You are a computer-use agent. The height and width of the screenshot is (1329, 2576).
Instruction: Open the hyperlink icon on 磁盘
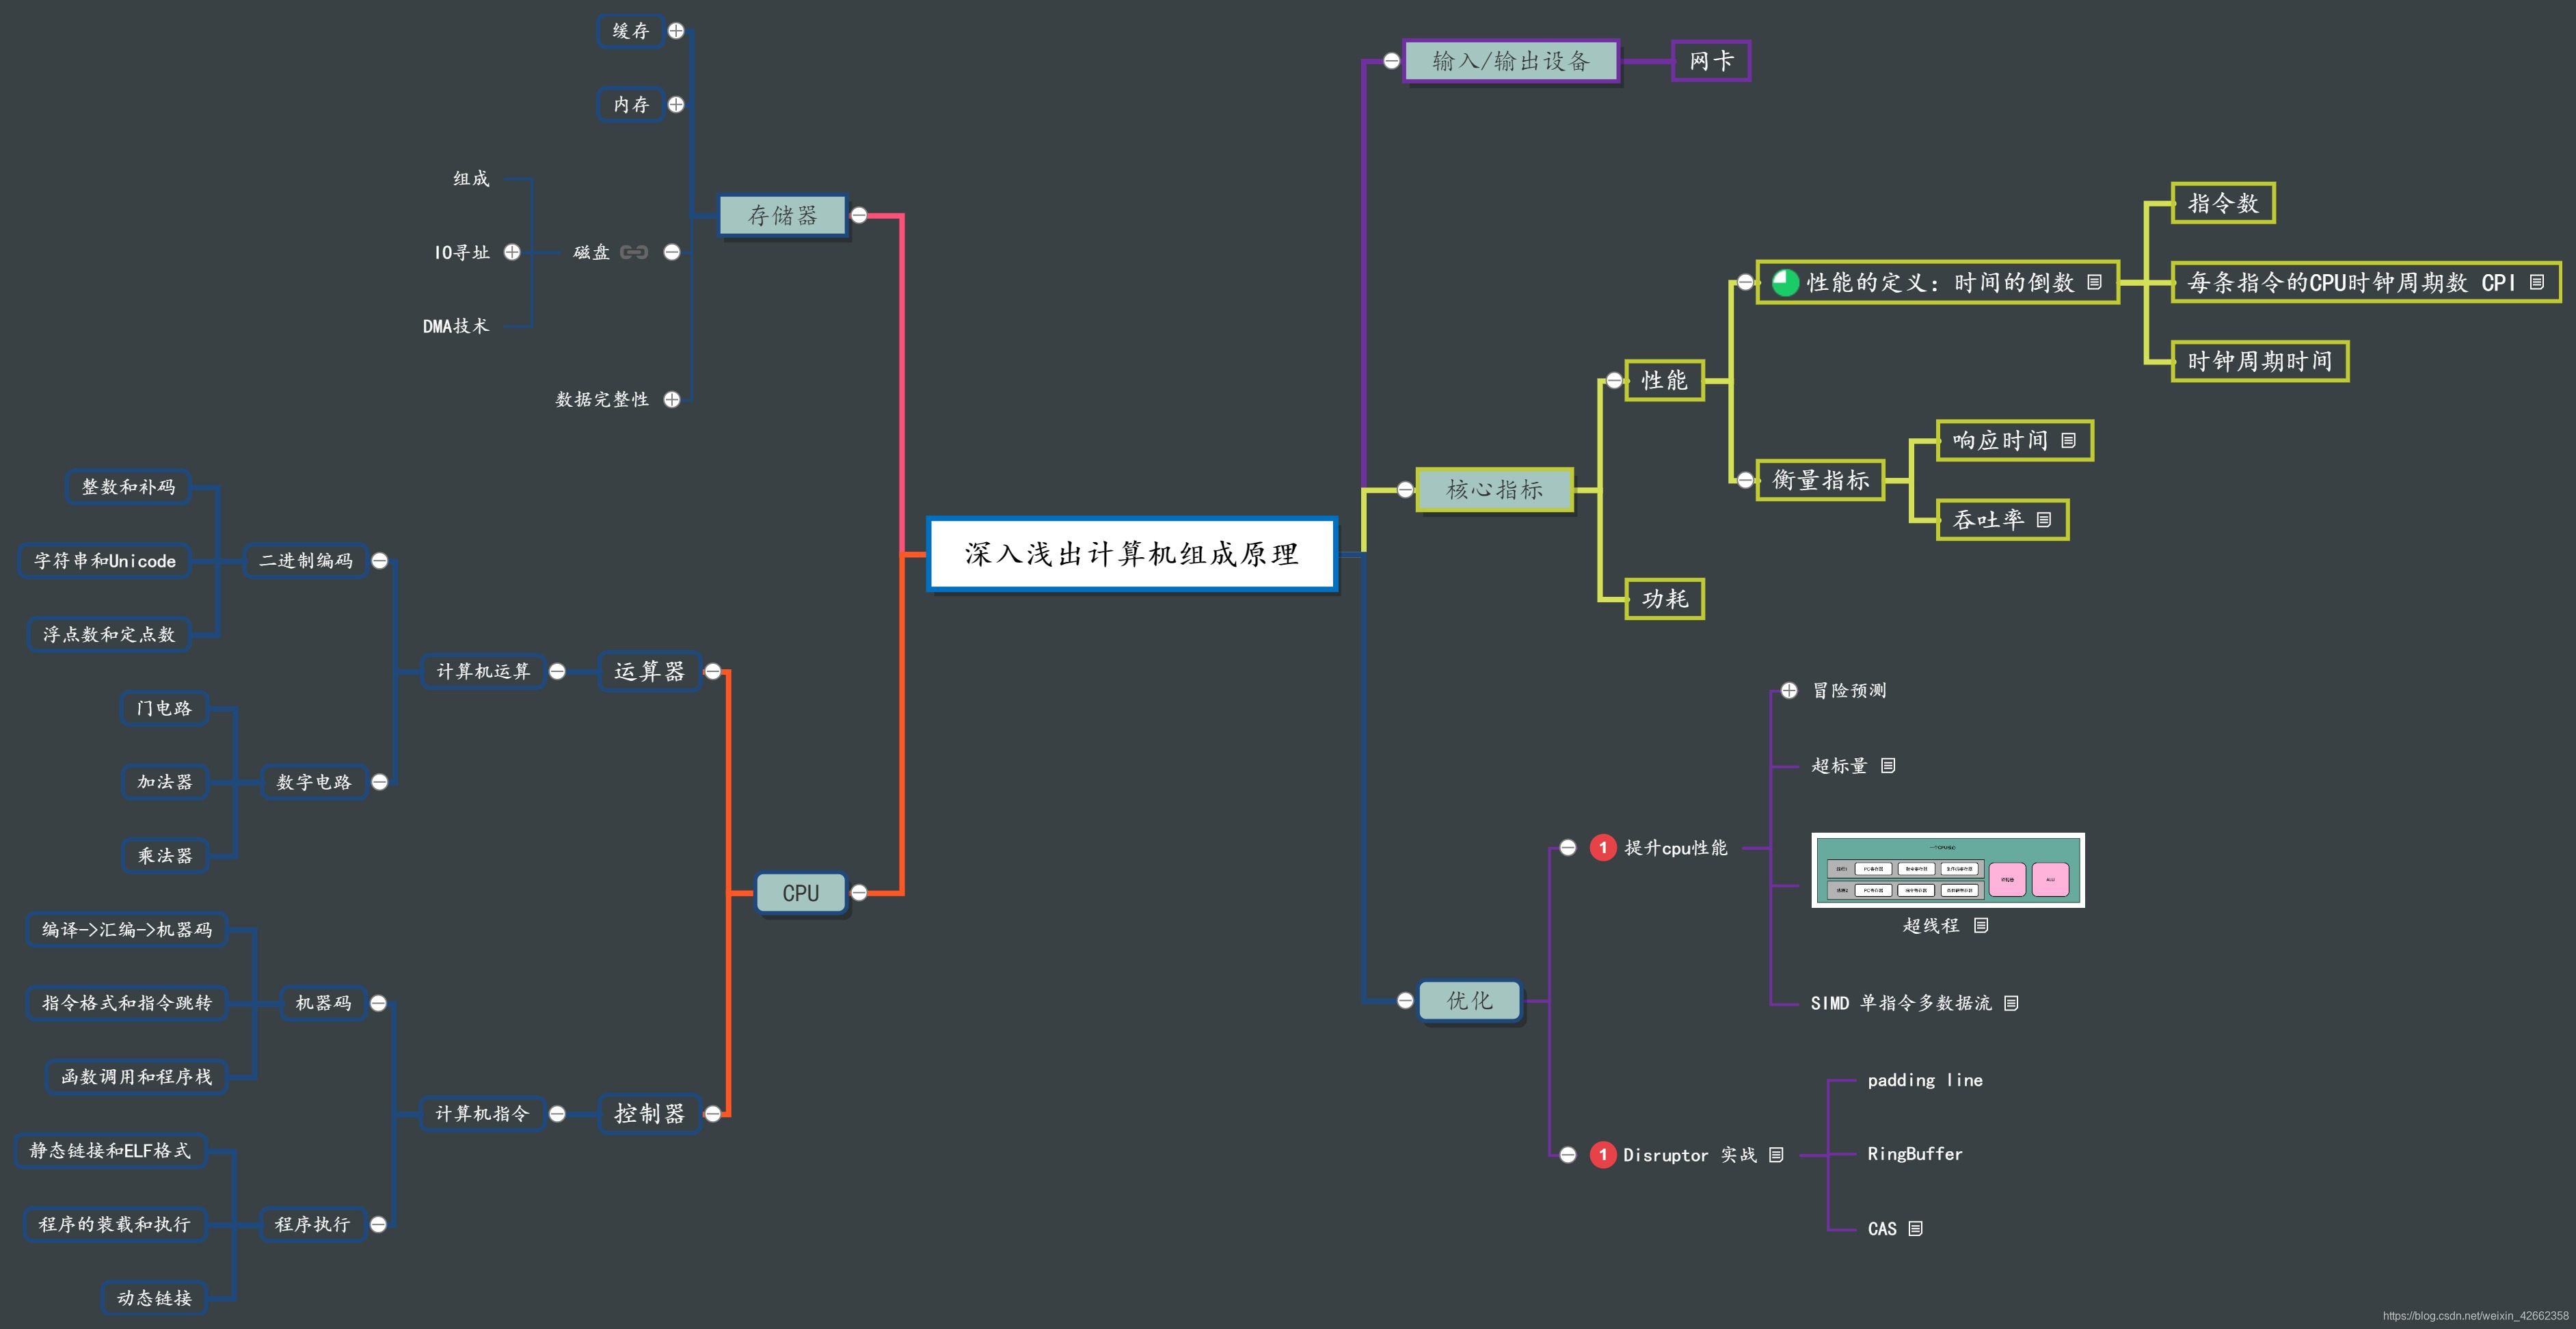(x=634, y=252)
